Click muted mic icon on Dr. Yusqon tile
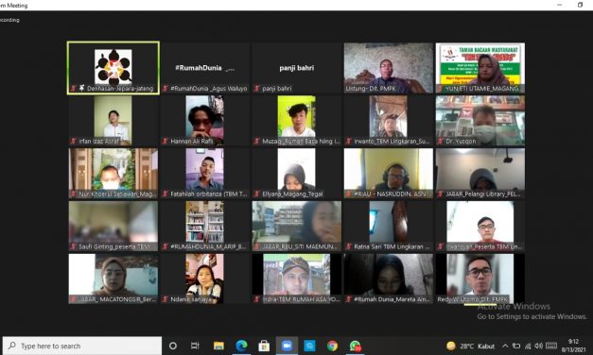593x355 pixels. point(441,142)
